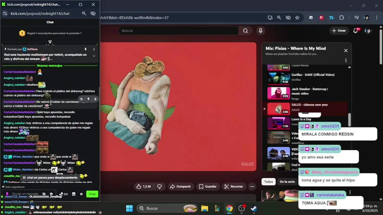Open YouTube account avatar menu

click(x=368, y=30)
